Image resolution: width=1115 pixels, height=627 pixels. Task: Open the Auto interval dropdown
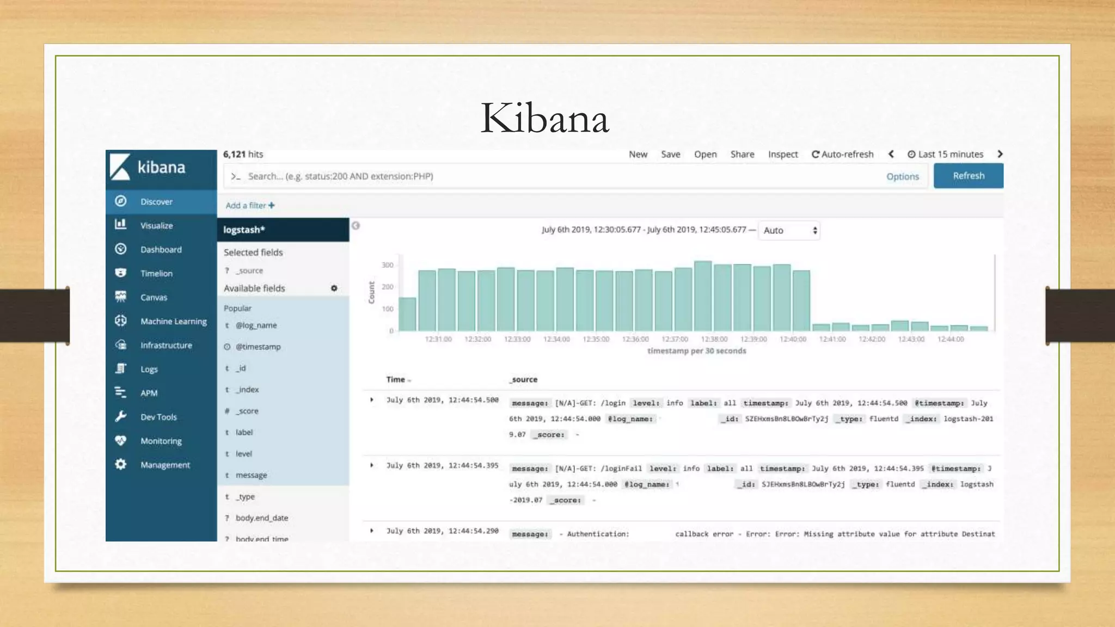[789, 230]
